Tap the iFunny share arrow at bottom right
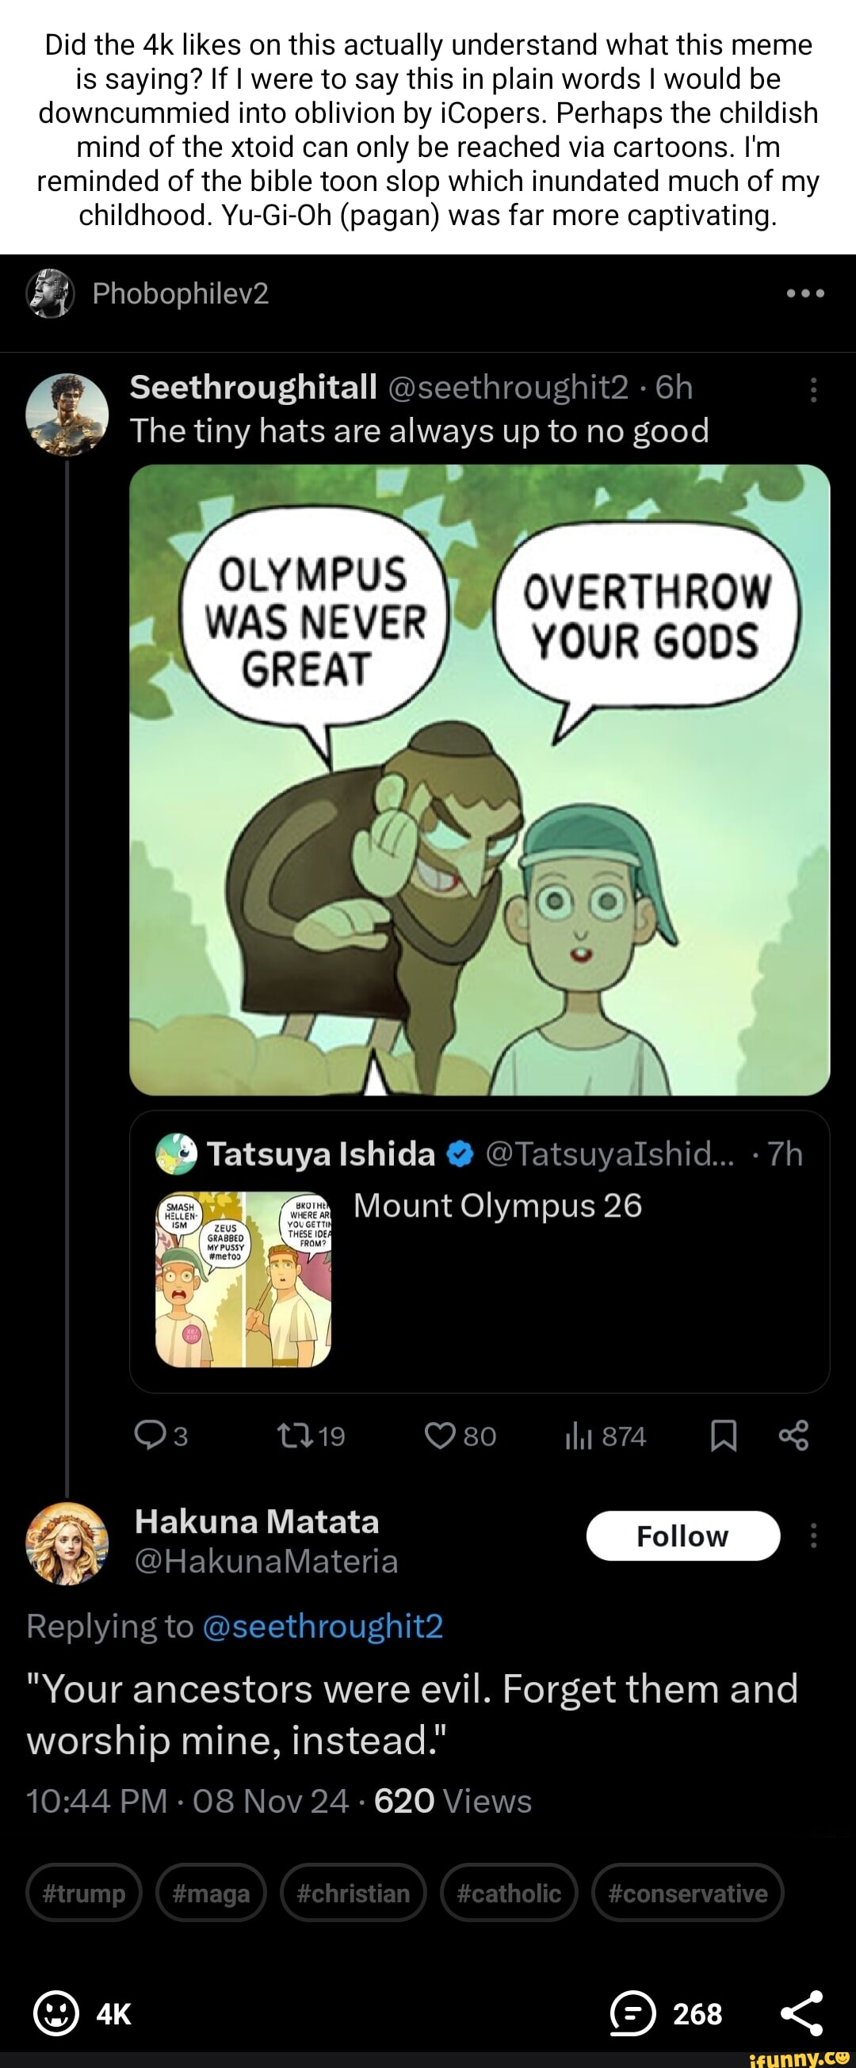The height and width of the screenshot is (2068, 856). click(x=803, y=2013)
